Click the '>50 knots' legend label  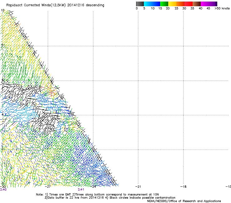(222, 8)
